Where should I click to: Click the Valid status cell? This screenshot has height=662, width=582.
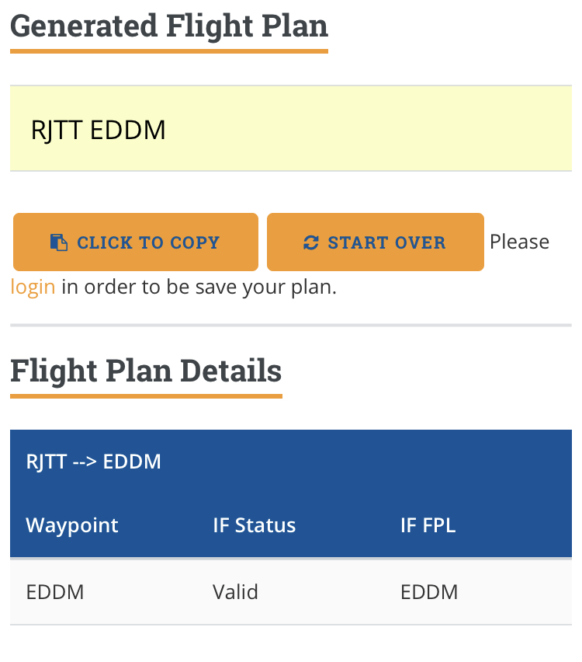[x=235, y=592]
